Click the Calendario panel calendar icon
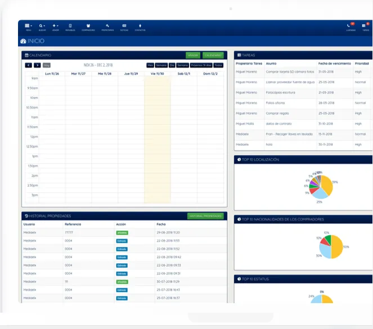 coord(26,55)
